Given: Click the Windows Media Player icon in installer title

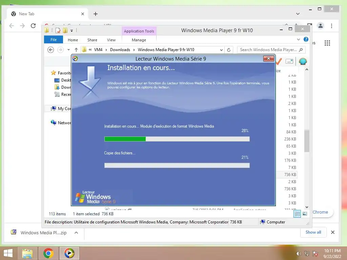Looking at the screenshot, I should click(x=75, y=59).
